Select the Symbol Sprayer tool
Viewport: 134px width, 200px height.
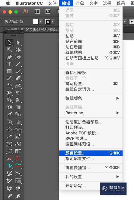(x=9, y=122)
